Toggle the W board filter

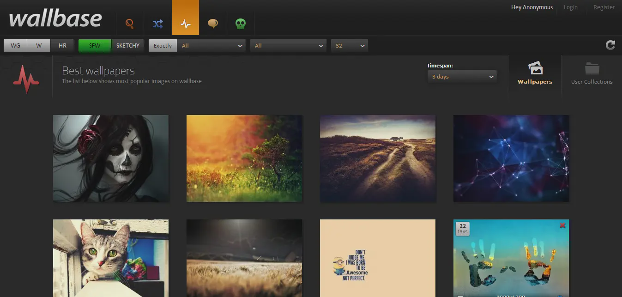[39, 46]
